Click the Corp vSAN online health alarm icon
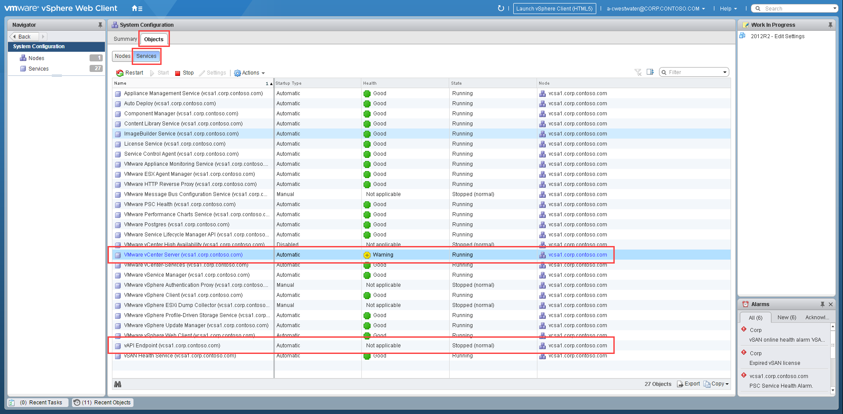843x414 pixels. [744, 329]
